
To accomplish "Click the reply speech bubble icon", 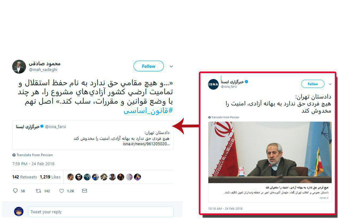I will pyautogui.click(x=15, y=191).
